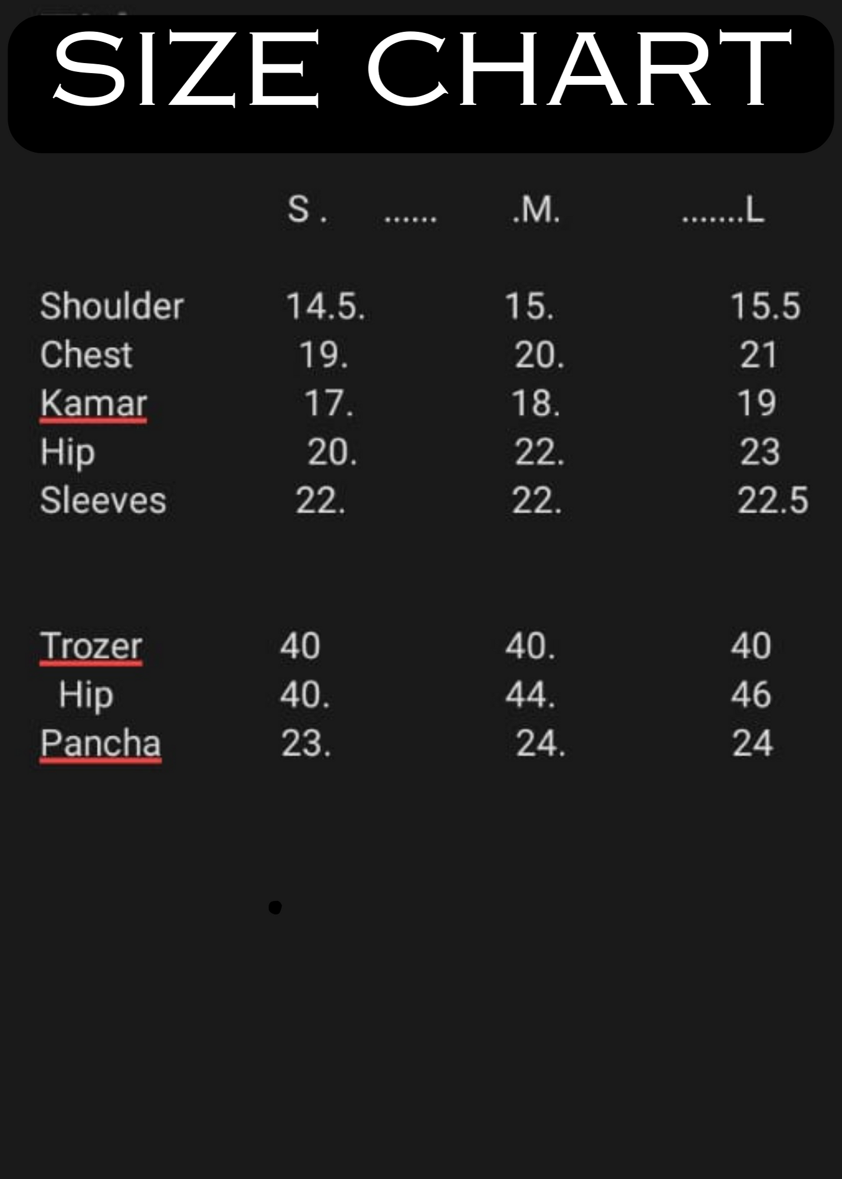Click the 44 trouser hip value
The image size is (842, 1179).
pos(529,695)
